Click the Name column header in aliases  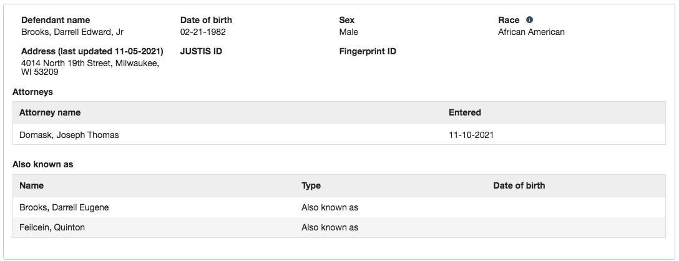pos(31,185)
